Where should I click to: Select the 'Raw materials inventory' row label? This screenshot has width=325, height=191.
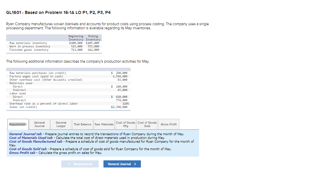pos(28,43)
